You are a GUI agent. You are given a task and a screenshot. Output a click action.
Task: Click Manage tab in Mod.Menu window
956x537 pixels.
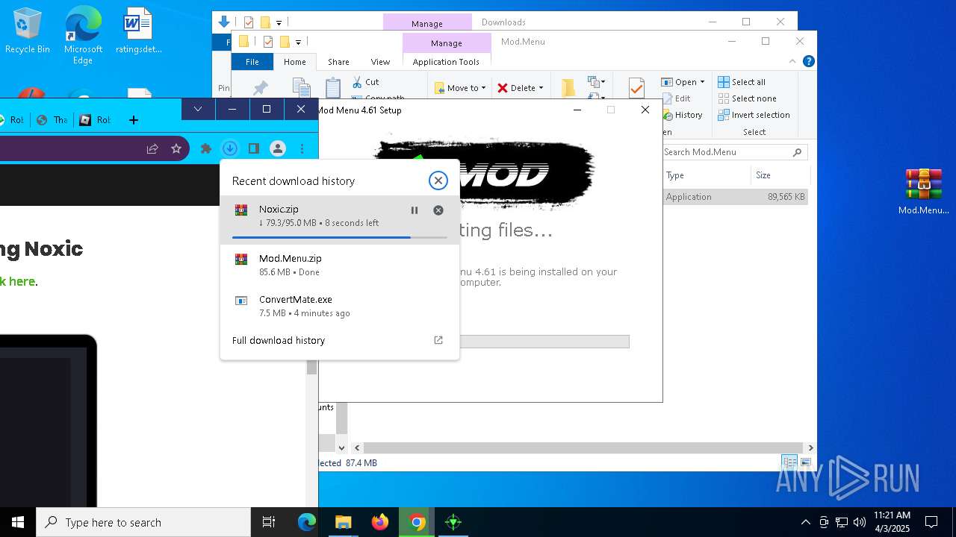click(x=446, y=43)
